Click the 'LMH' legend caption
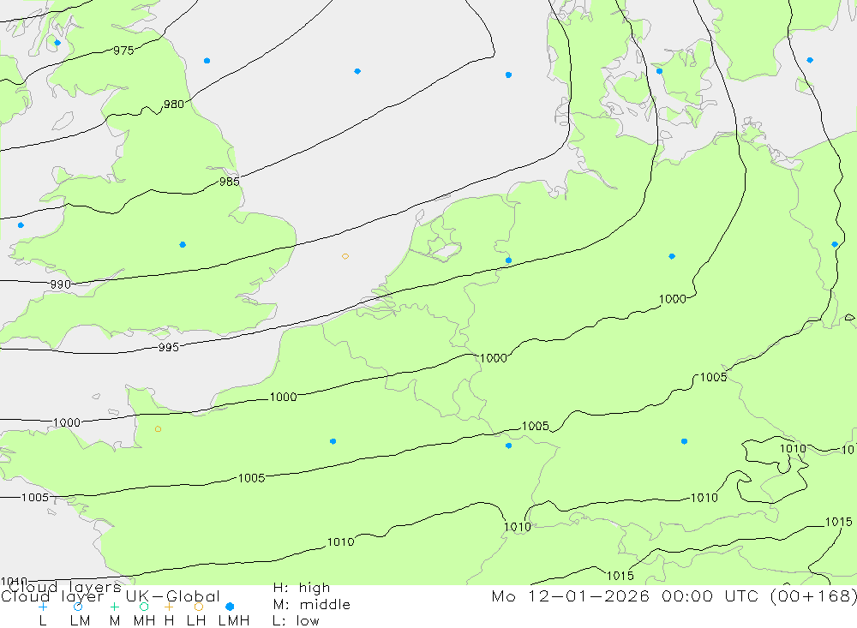The height and width of the screenshot is (628, 857). (234, 621)
